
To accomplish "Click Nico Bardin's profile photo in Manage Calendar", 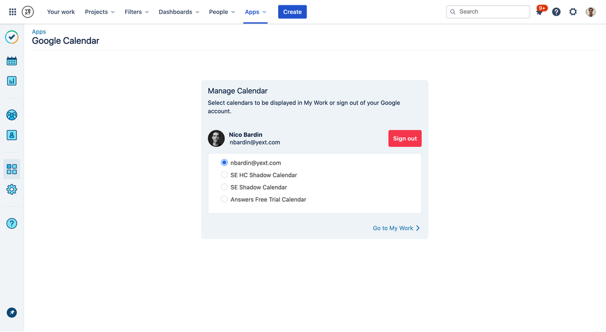I will tap(216, 138).
